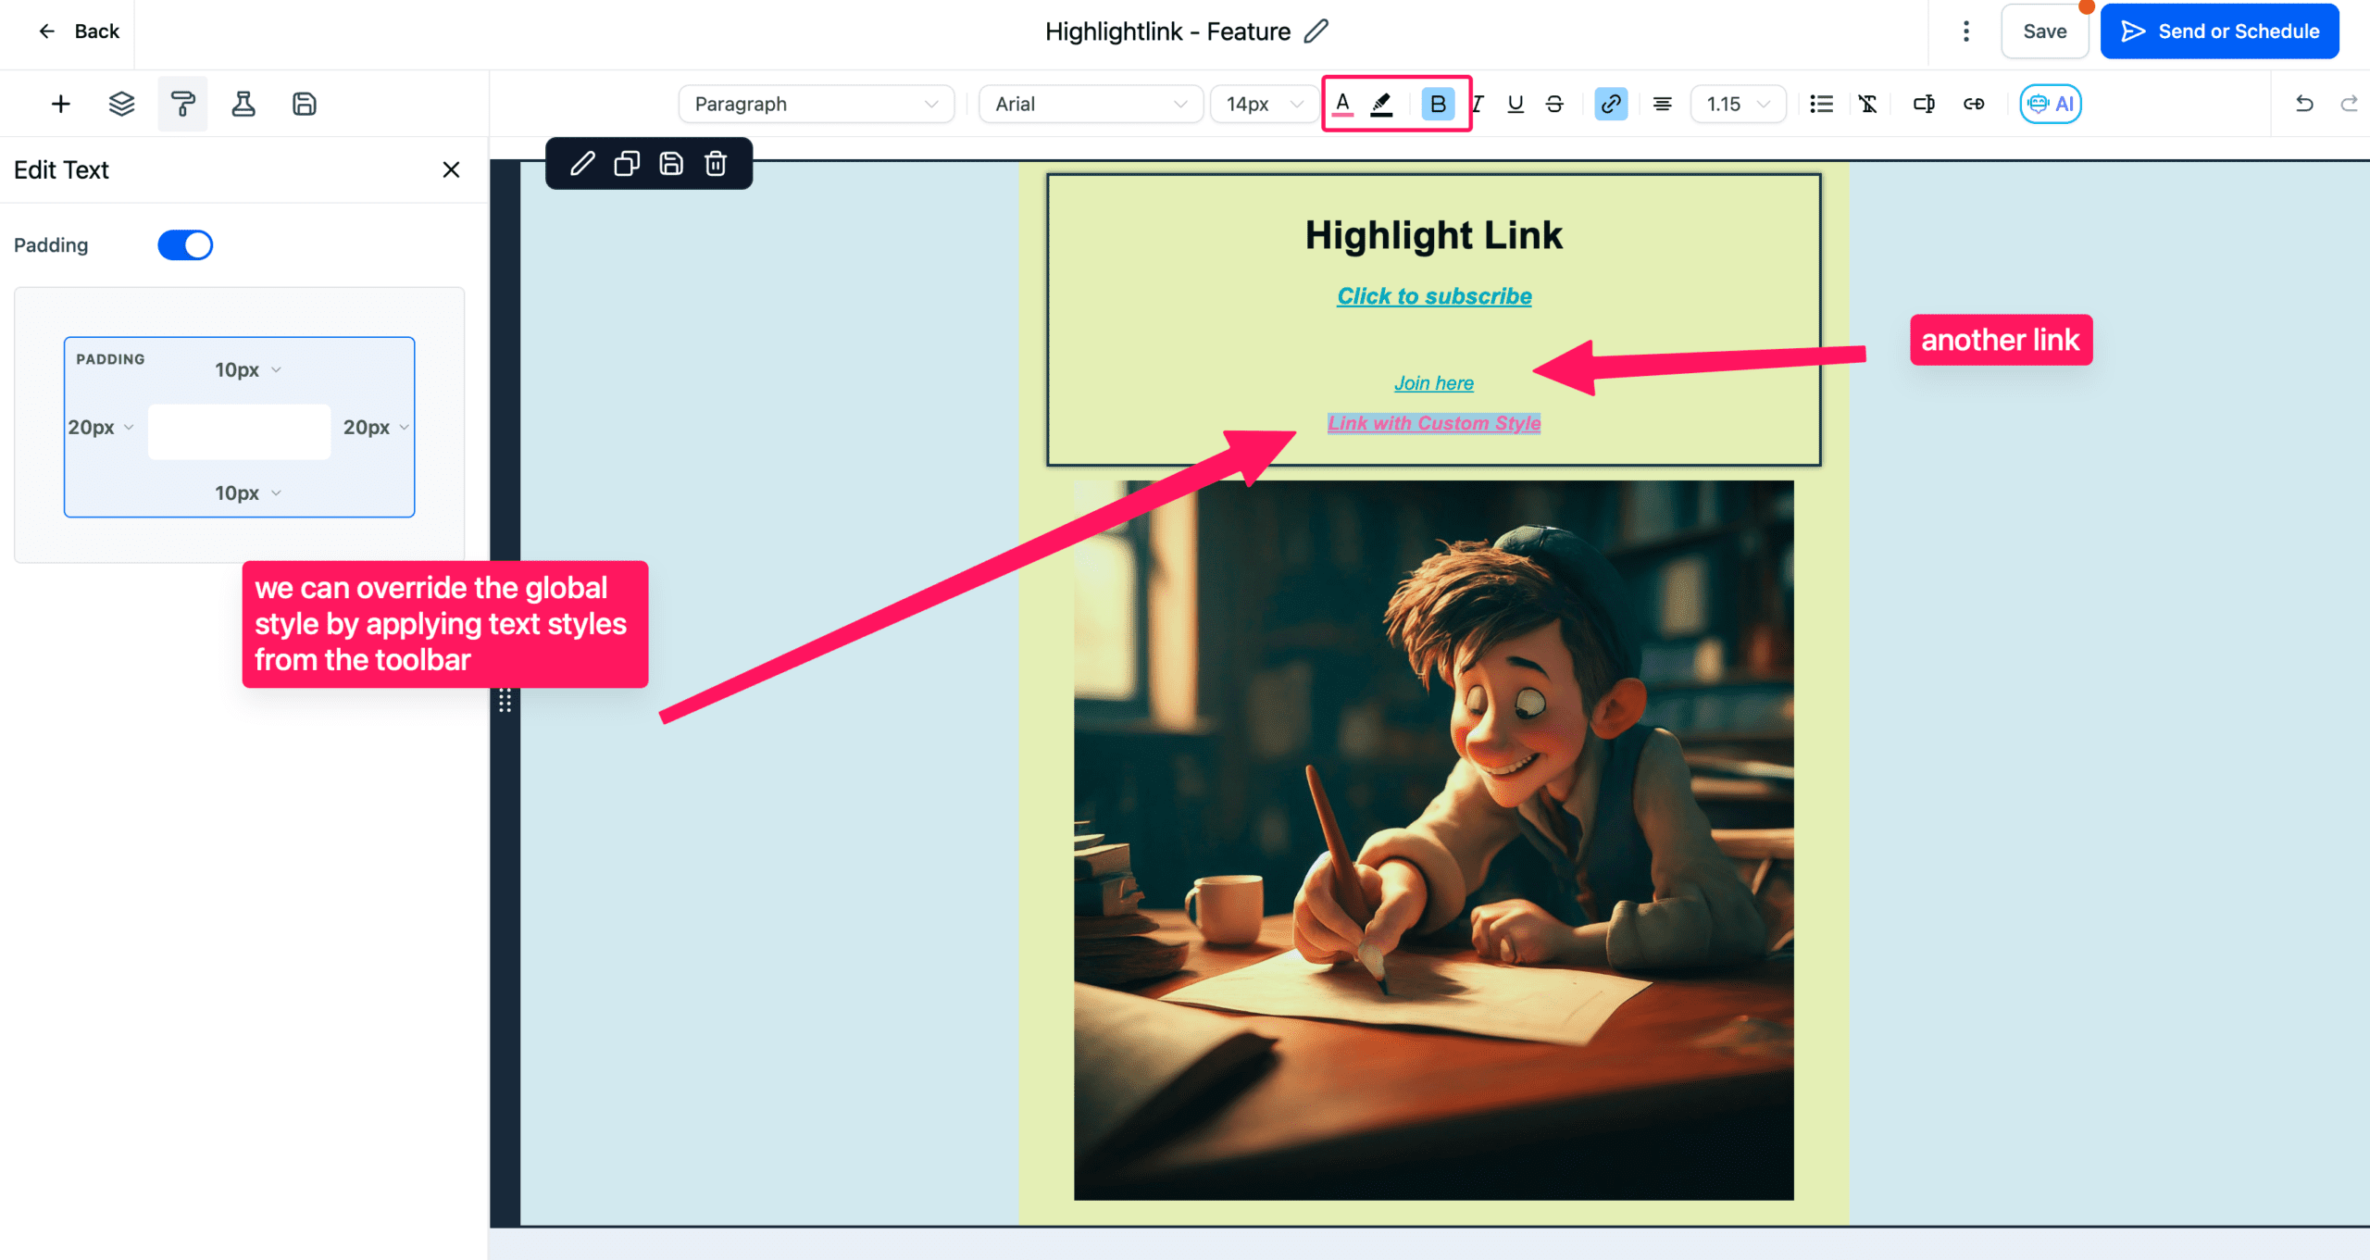Click Send or Schedule button

[2219, 31]
